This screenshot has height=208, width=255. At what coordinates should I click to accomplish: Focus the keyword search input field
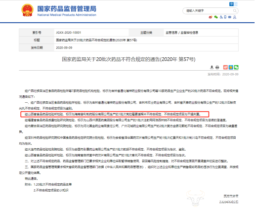pyautogui.click(x=209, y=11)
